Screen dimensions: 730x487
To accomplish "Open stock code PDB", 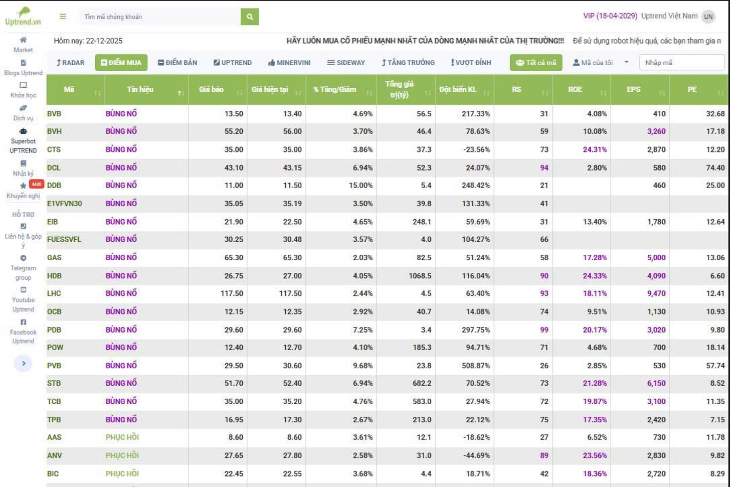I will coord(54,330).
